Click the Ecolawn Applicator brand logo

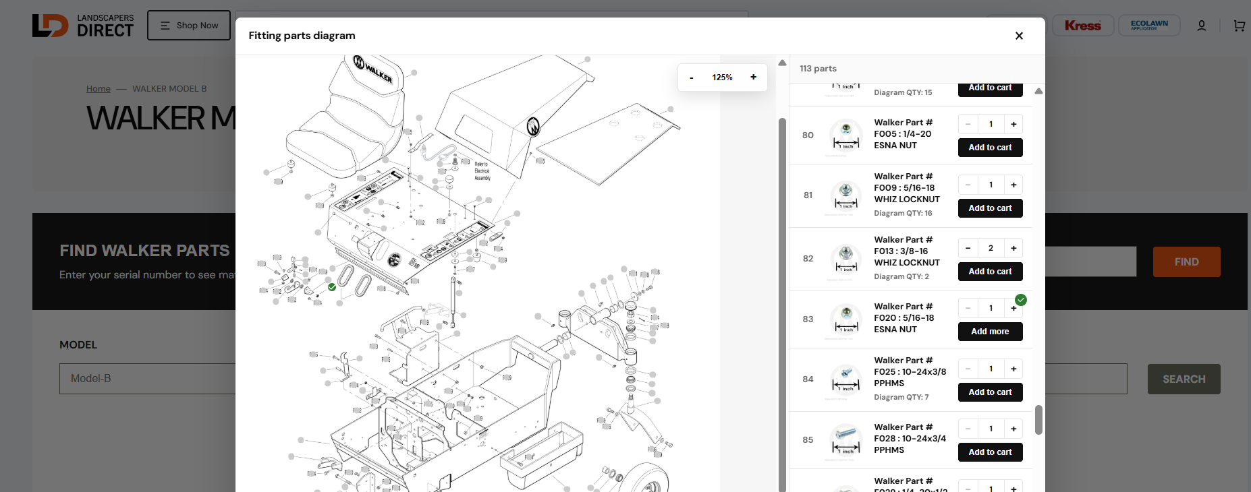pyautogui.click(x=1149, y=25)
